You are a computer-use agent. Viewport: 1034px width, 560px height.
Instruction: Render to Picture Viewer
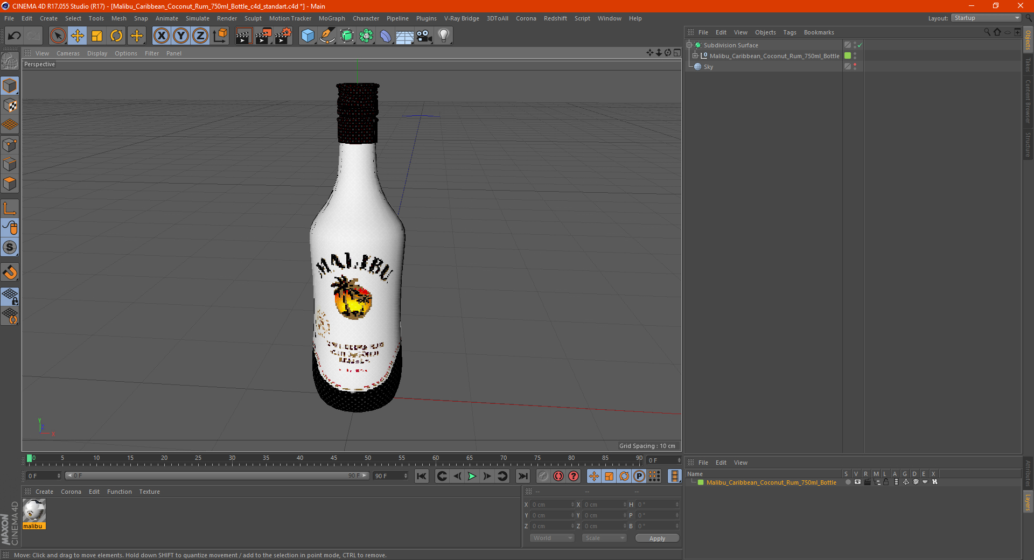pyautogui.click(x=263, y=36)
